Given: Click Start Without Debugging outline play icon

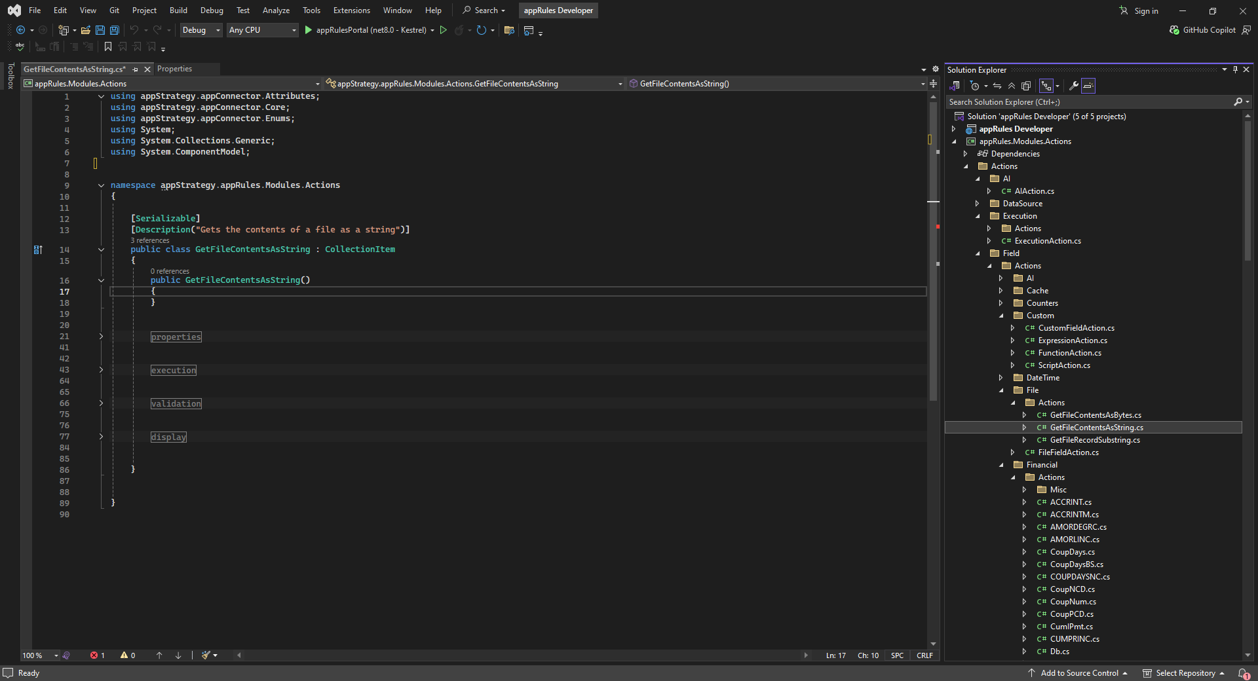Looking at the screenshot, I should [444, 30].
